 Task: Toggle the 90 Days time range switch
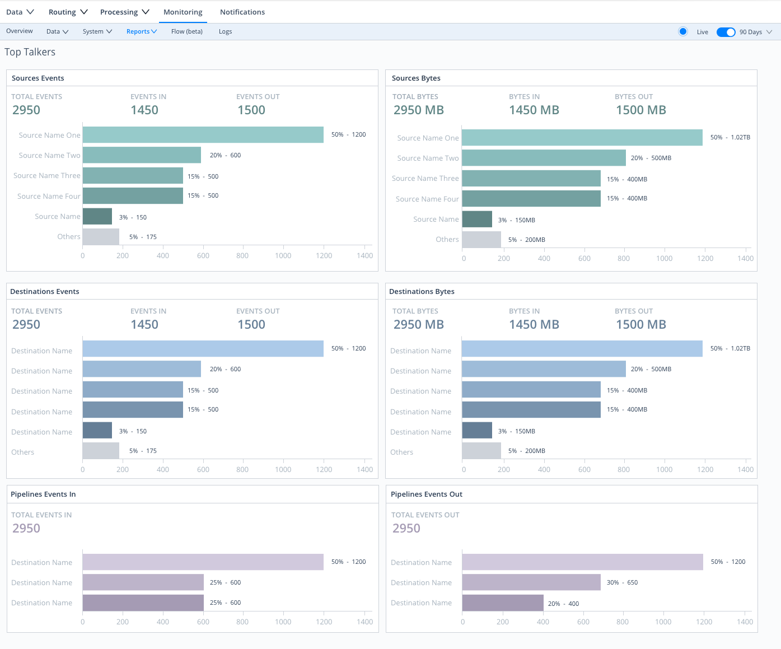click(x=726, y=32)
